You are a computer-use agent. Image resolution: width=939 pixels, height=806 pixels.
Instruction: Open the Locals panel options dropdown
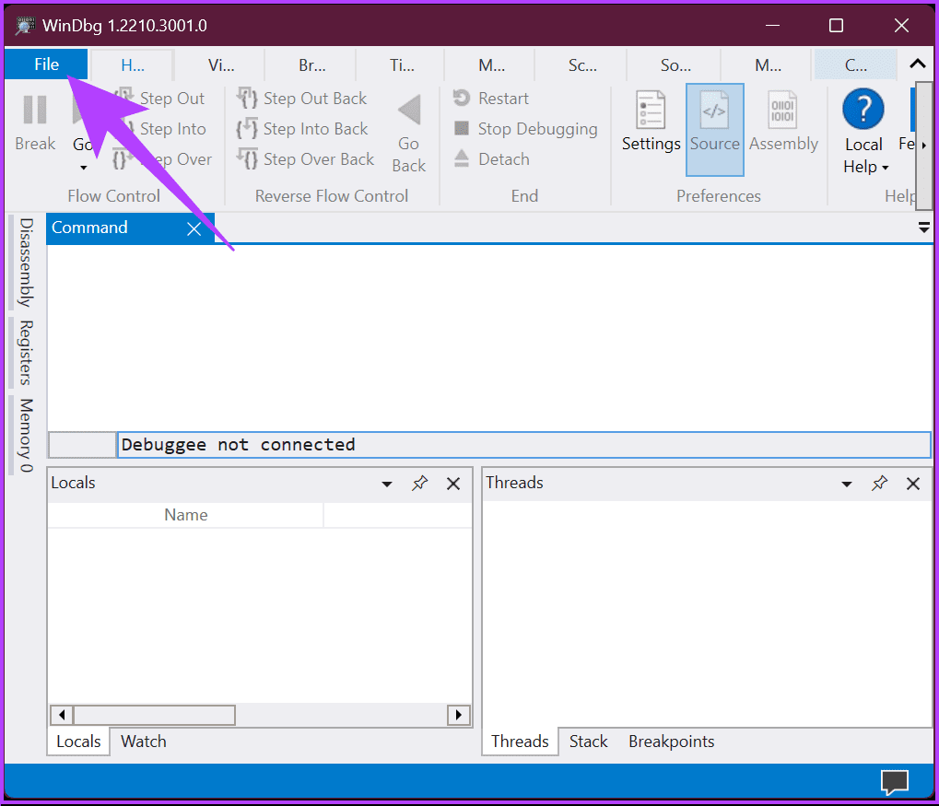click(x=387, y=484)
